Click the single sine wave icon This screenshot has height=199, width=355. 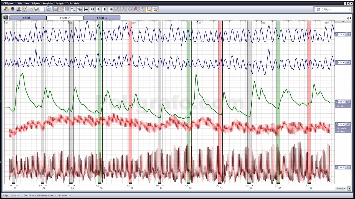coord(73,9)
